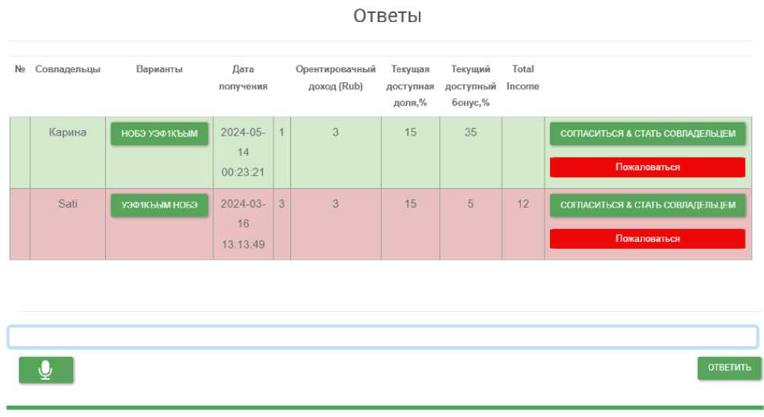This screenshot has height=417, width=764.
Task: Click the Совладельцы column header
Action: pyautogui.click(x=68, y=69)
